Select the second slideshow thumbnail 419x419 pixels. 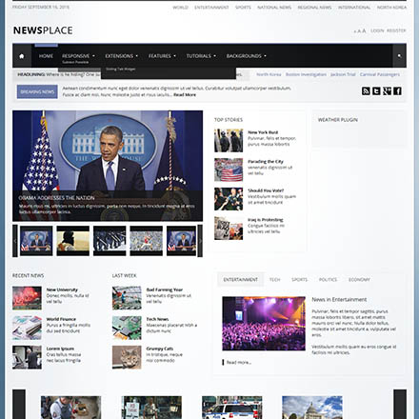tap(73, 241)
